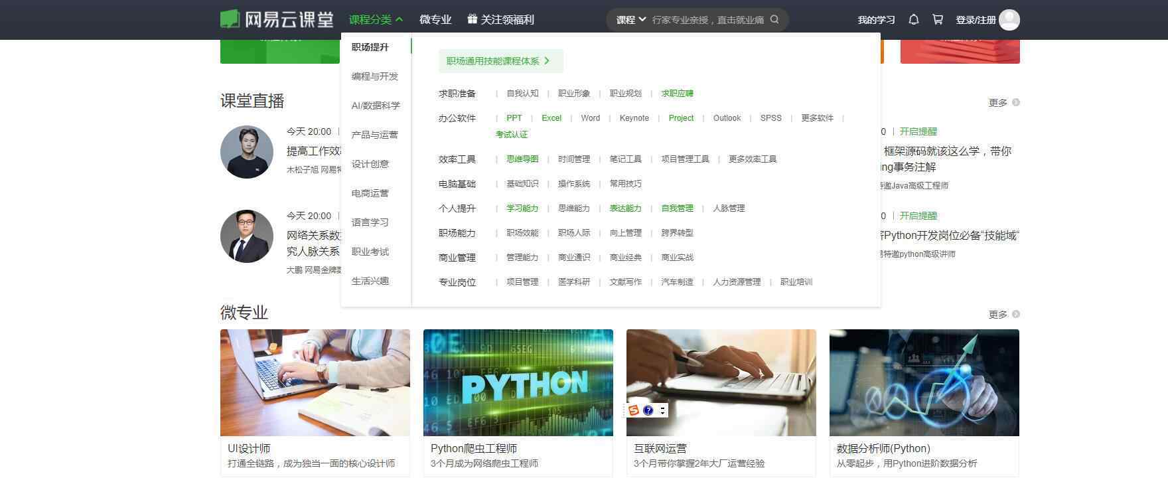
Task: Choose 设计创意 from the category list
Action: click(x=370, y=164)
